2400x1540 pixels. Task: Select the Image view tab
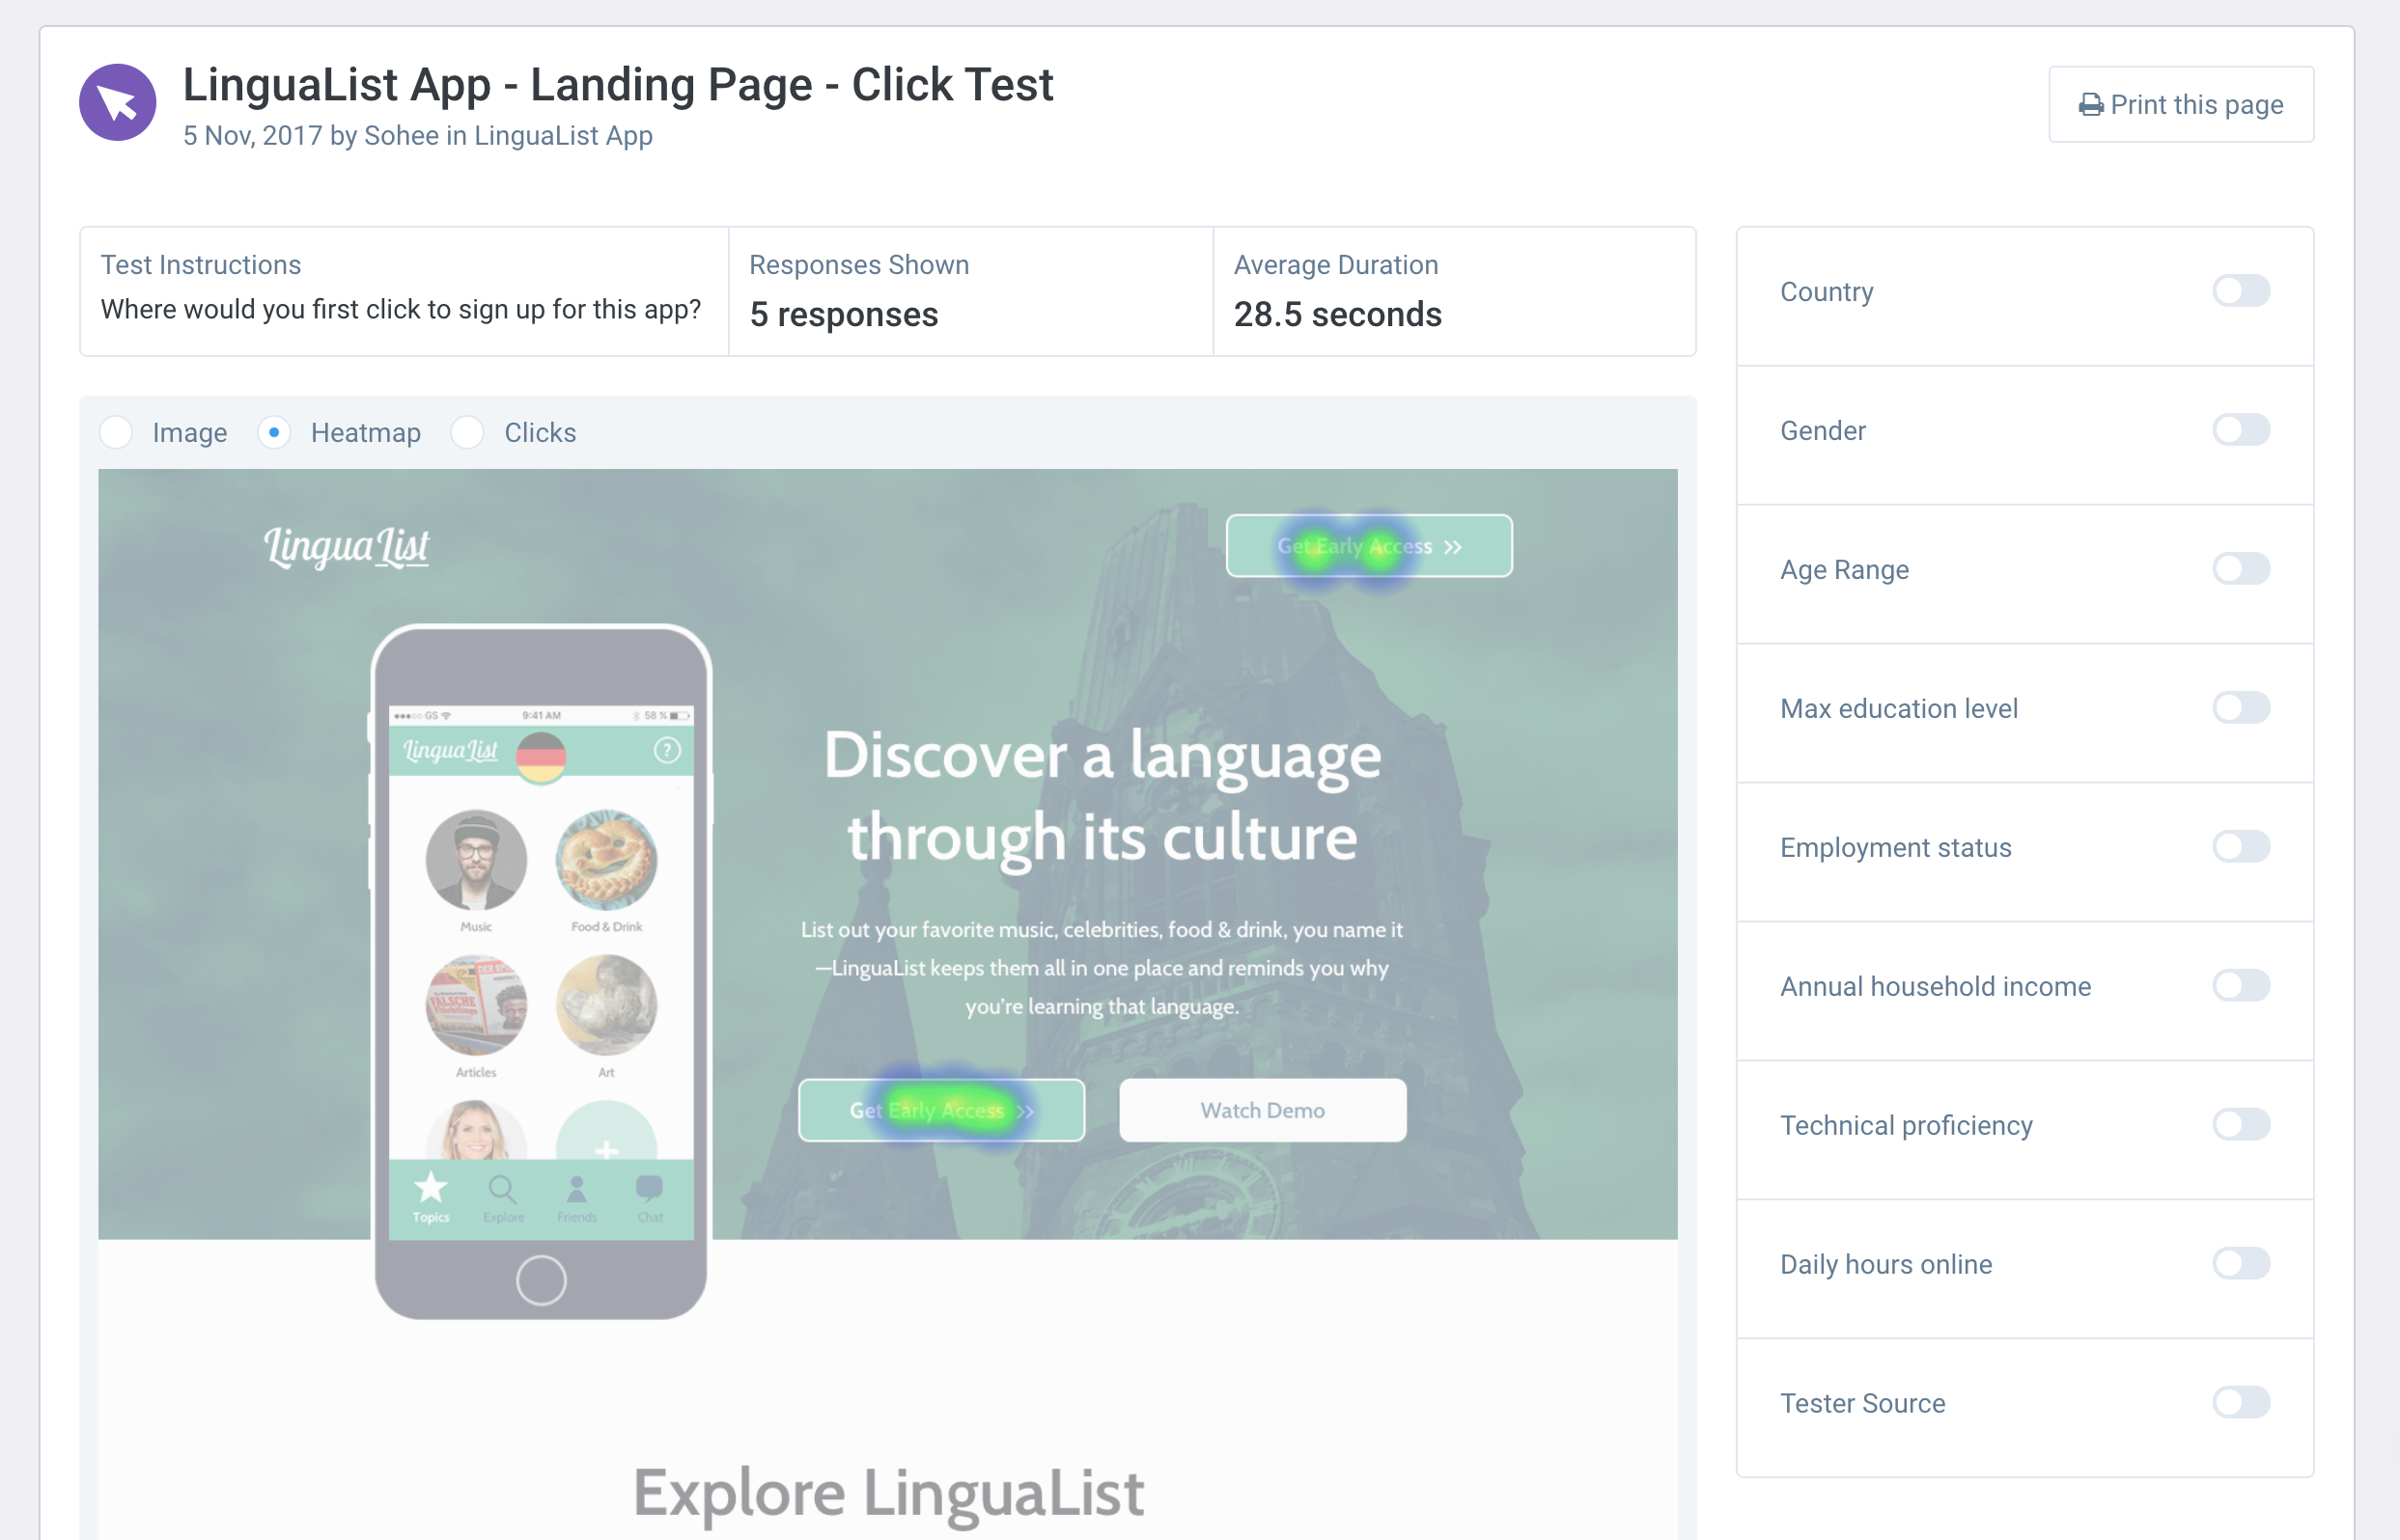pos(121,431)
